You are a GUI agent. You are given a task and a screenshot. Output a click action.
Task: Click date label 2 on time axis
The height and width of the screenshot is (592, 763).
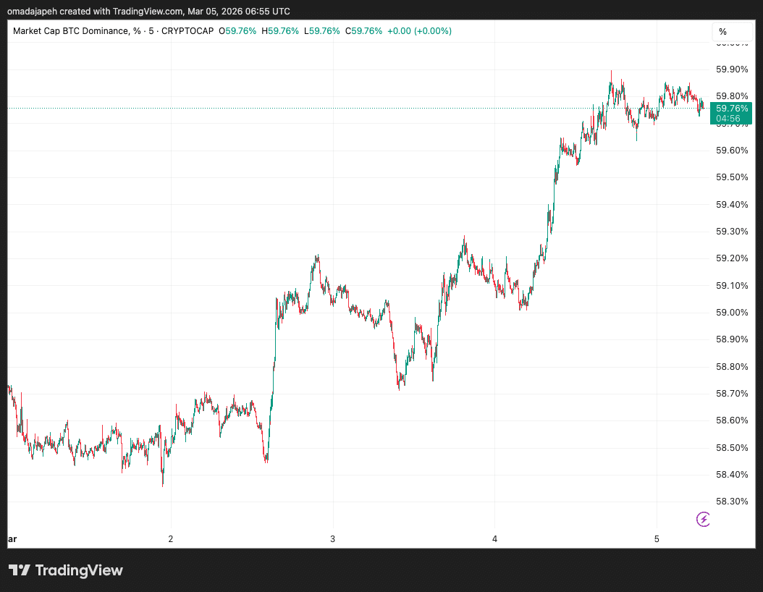pos(171,539)
